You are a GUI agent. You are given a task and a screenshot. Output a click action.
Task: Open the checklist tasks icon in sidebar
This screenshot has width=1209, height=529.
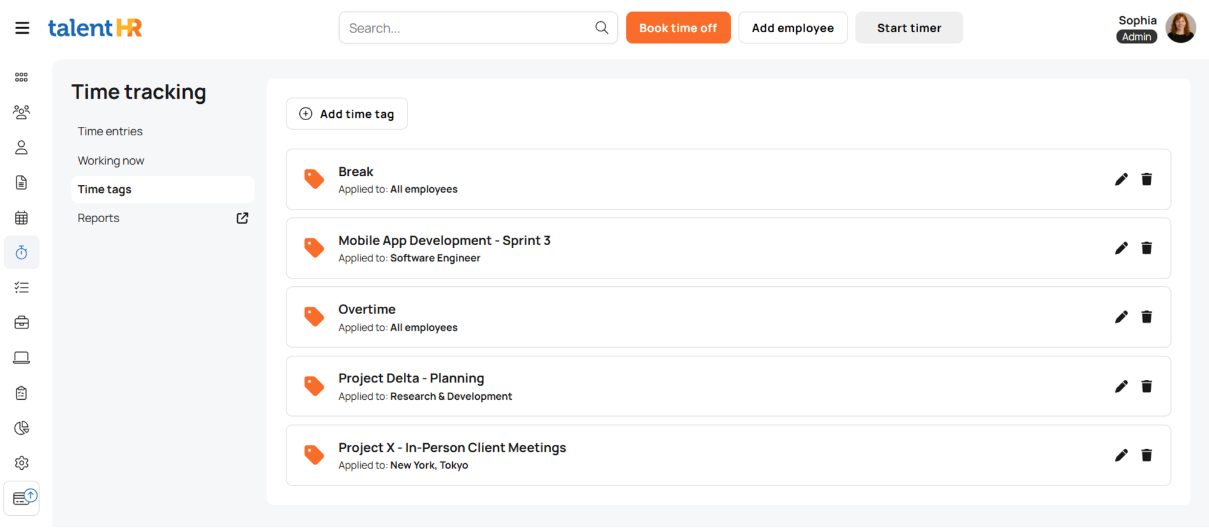[x=22, y=287]
